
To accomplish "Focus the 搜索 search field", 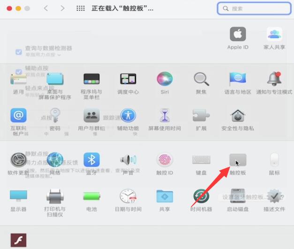I will click(x=254, y=8).
